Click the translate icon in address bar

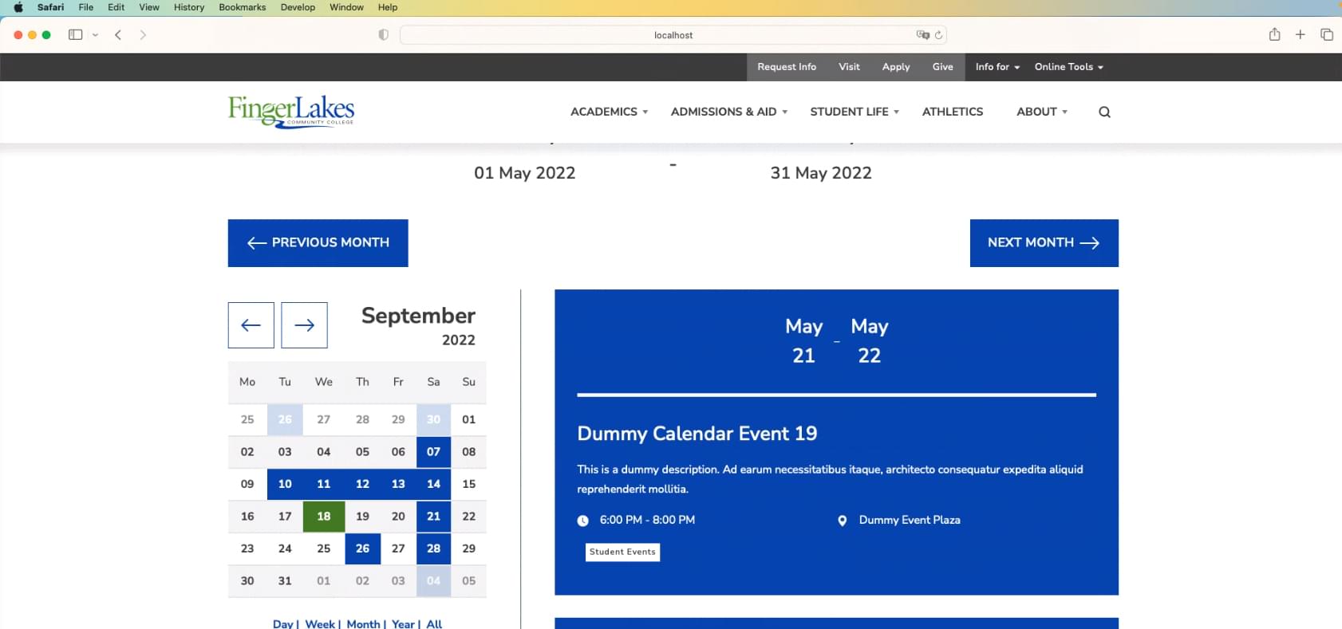[x=923, y=35]
